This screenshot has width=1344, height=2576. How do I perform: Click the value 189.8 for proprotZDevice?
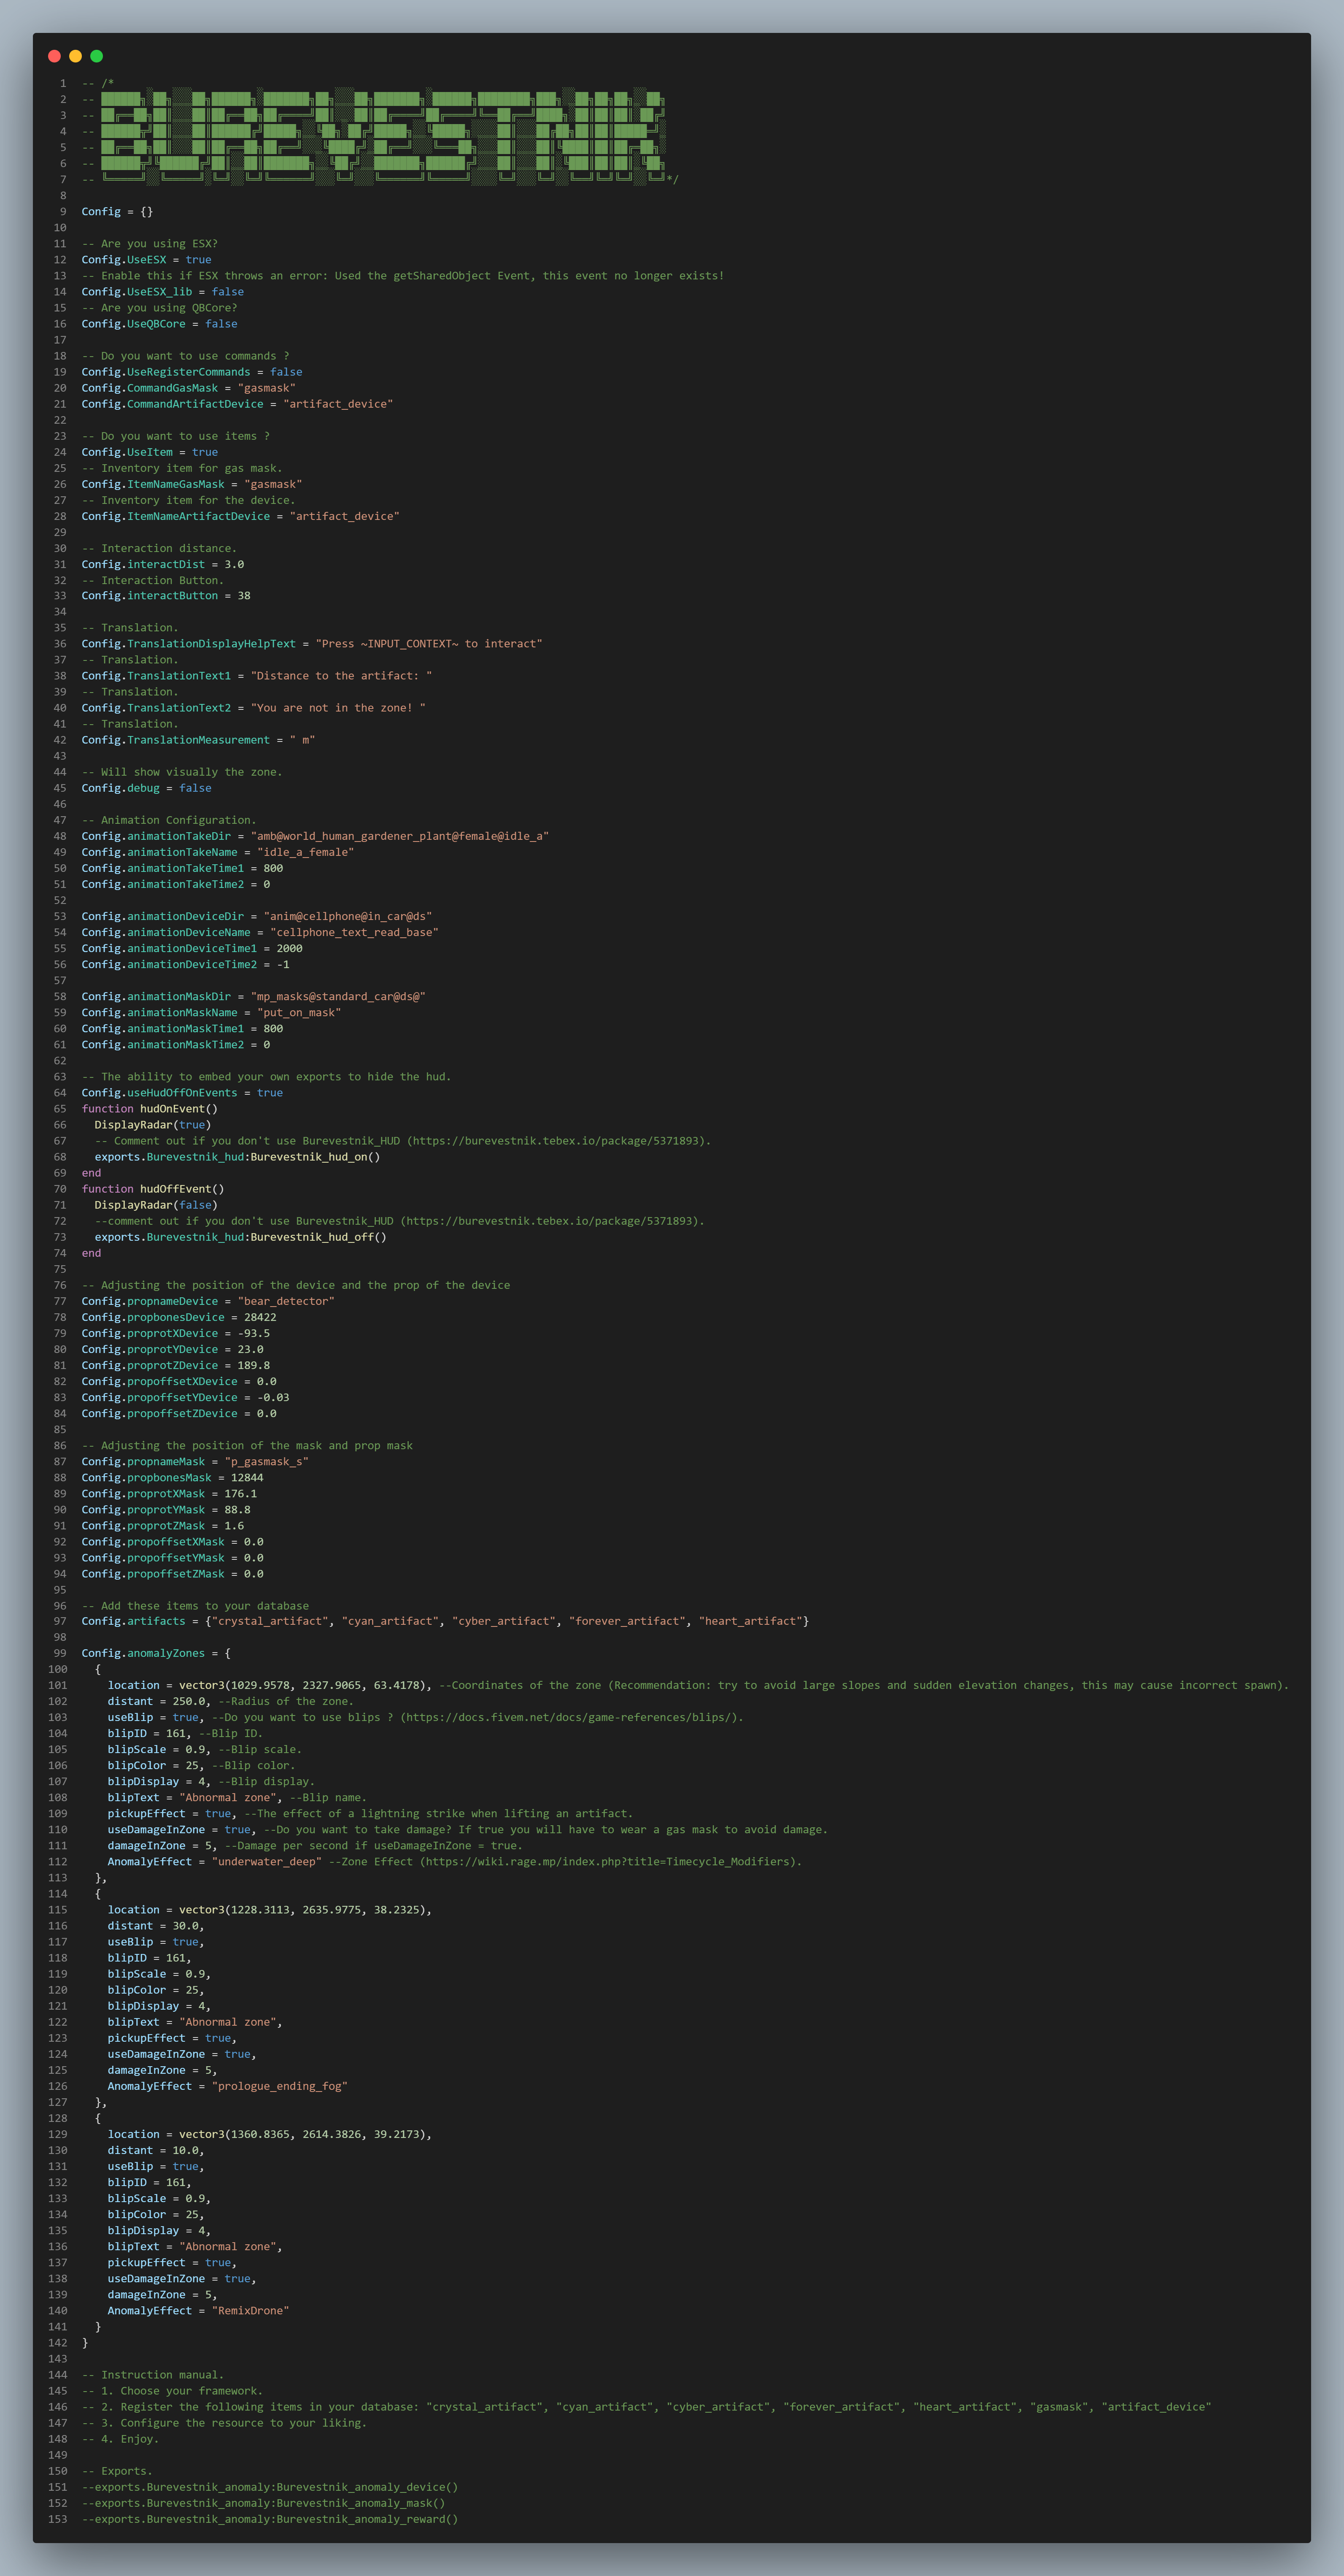[254, 1365]
